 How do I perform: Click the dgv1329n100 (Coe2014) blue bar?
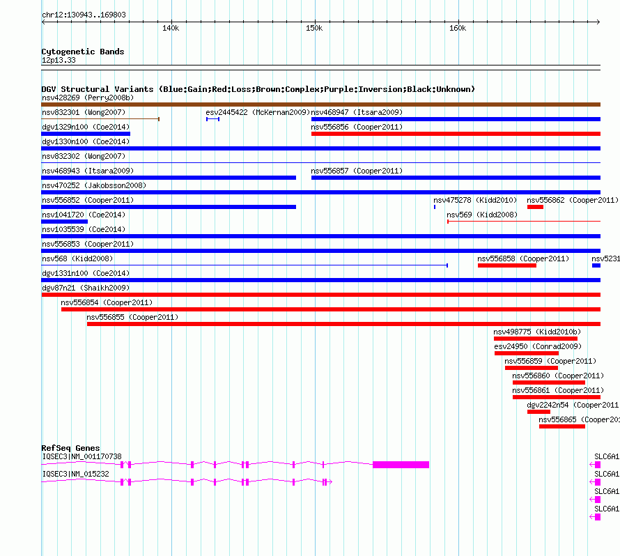[x=86, y=134]
